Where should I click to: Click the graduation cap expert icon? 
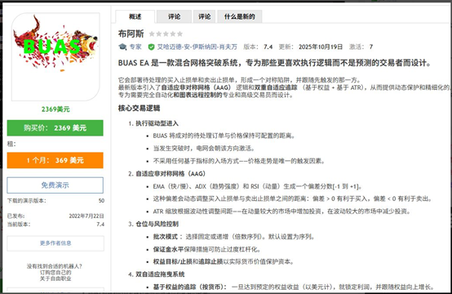pyautogui.click(x=123, y=47)
